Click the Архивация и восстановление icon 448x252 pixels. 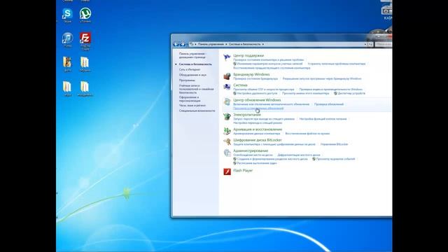click(x=227, y=131)
